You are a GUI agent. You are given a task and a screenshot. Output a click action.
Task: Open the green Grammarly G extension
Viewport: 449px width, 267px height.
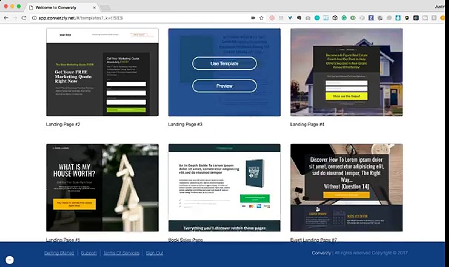[x=344, y=18]
